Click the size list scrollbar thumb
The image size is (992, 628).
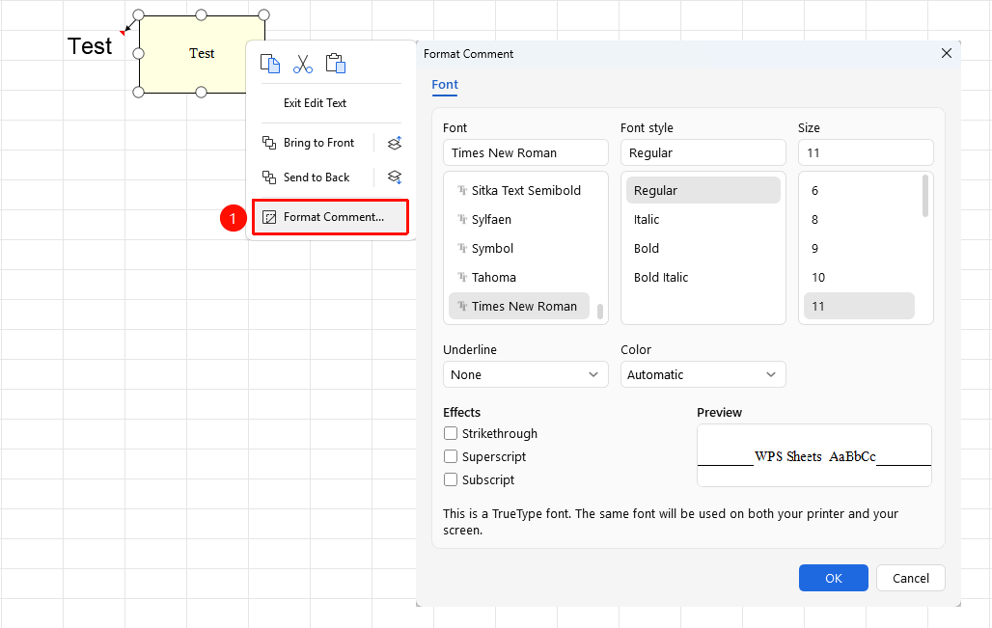(x=925, y=196)
